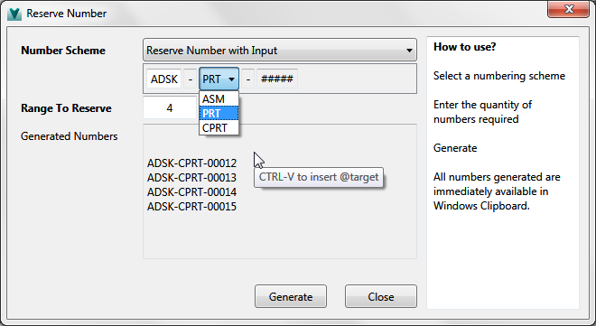Viewport: 596px width, 326px height.
Task: Select generated number ADSK-CPRT-00015
Action: [x=192, y=206]
